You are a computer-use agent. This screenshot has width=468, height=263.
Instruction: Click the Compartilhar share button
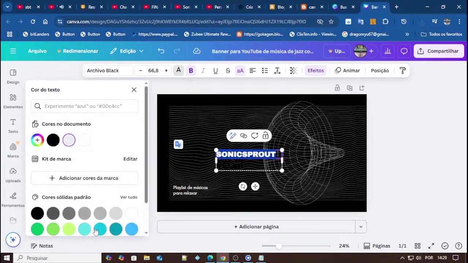click(x=439, y=51)
